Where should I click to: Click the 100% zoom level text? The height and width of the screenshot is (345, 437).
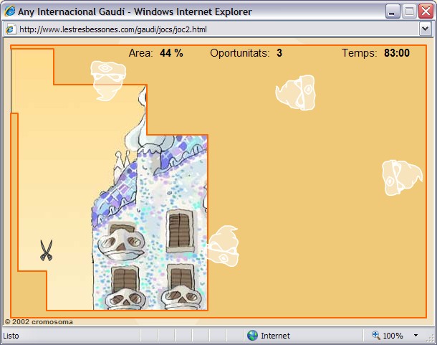pyautogui.click(x=393, y=336)
